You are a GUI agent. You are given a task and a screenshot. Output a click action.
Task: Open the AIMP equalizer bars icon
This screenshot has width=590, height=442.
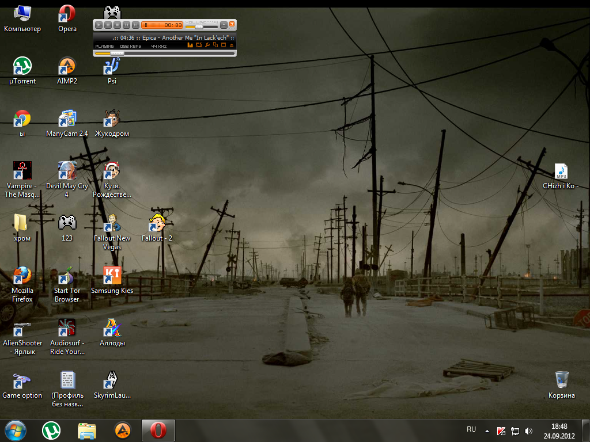190,45
